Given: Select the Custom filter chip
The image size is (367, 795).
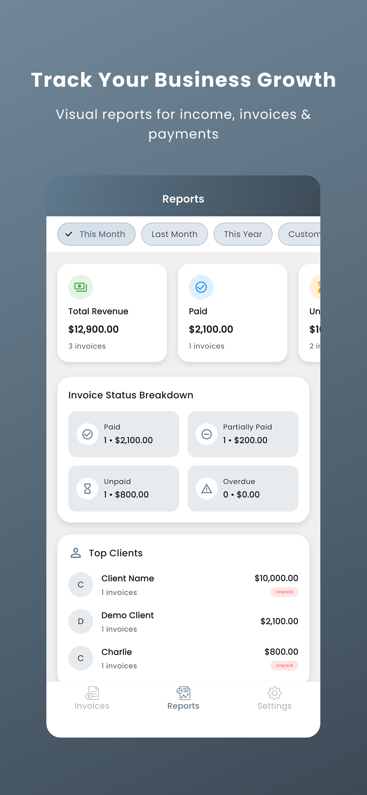Looking at the screenshot, I should click(x=299, y=234).
